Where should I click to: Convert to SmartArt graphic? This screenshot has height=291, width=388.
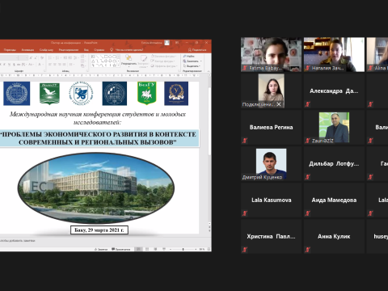pyautogui.click(x=83, y=65)
